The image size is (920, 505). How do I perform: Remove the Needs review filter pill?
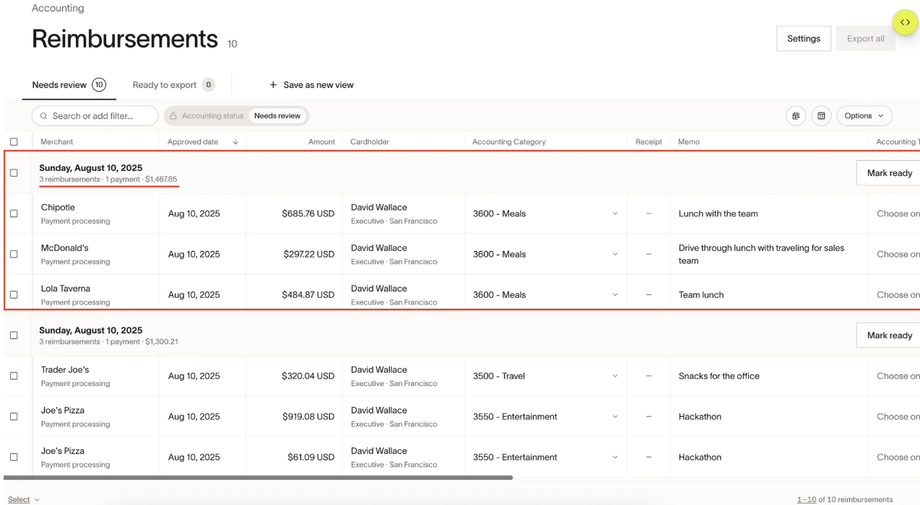point(278,115)
